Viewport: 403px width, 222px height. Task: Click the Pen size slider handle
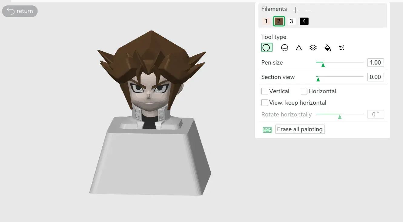(323, 65)
